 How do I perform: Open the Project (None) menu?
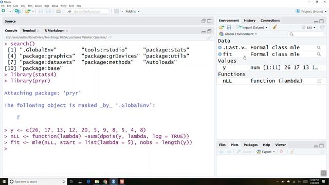coord(311,11)
